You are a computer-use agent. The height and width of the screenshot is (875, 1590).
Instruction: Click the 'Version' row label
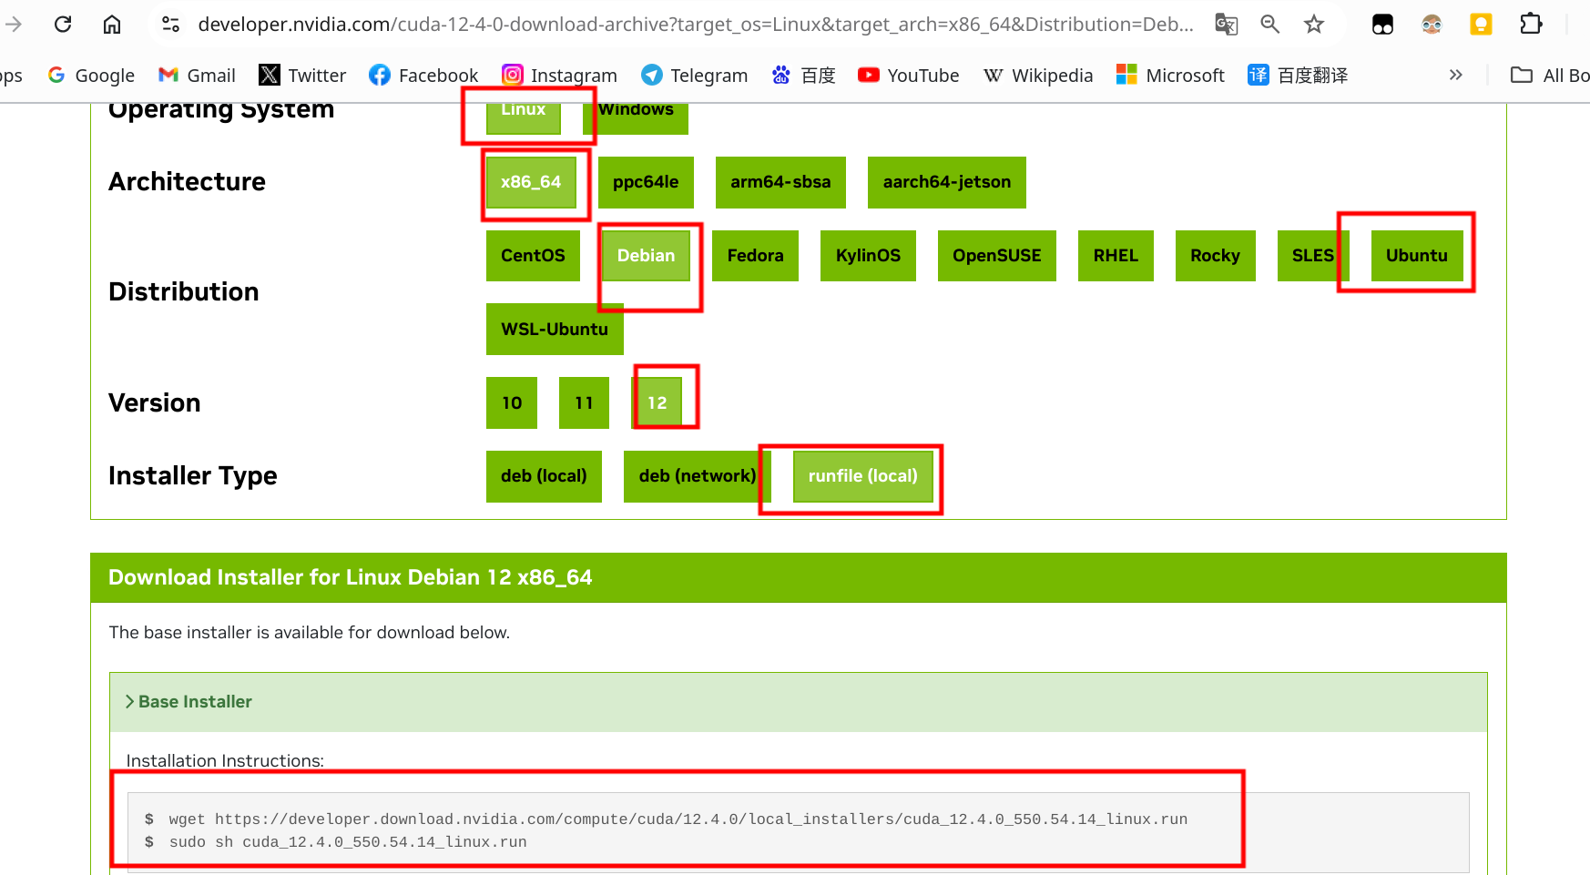(155, 403)
